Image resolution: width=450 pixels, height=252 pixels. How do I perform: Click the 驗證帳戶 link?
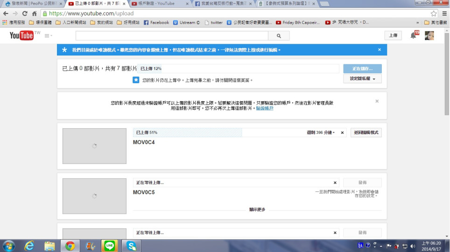coord(265,108)
